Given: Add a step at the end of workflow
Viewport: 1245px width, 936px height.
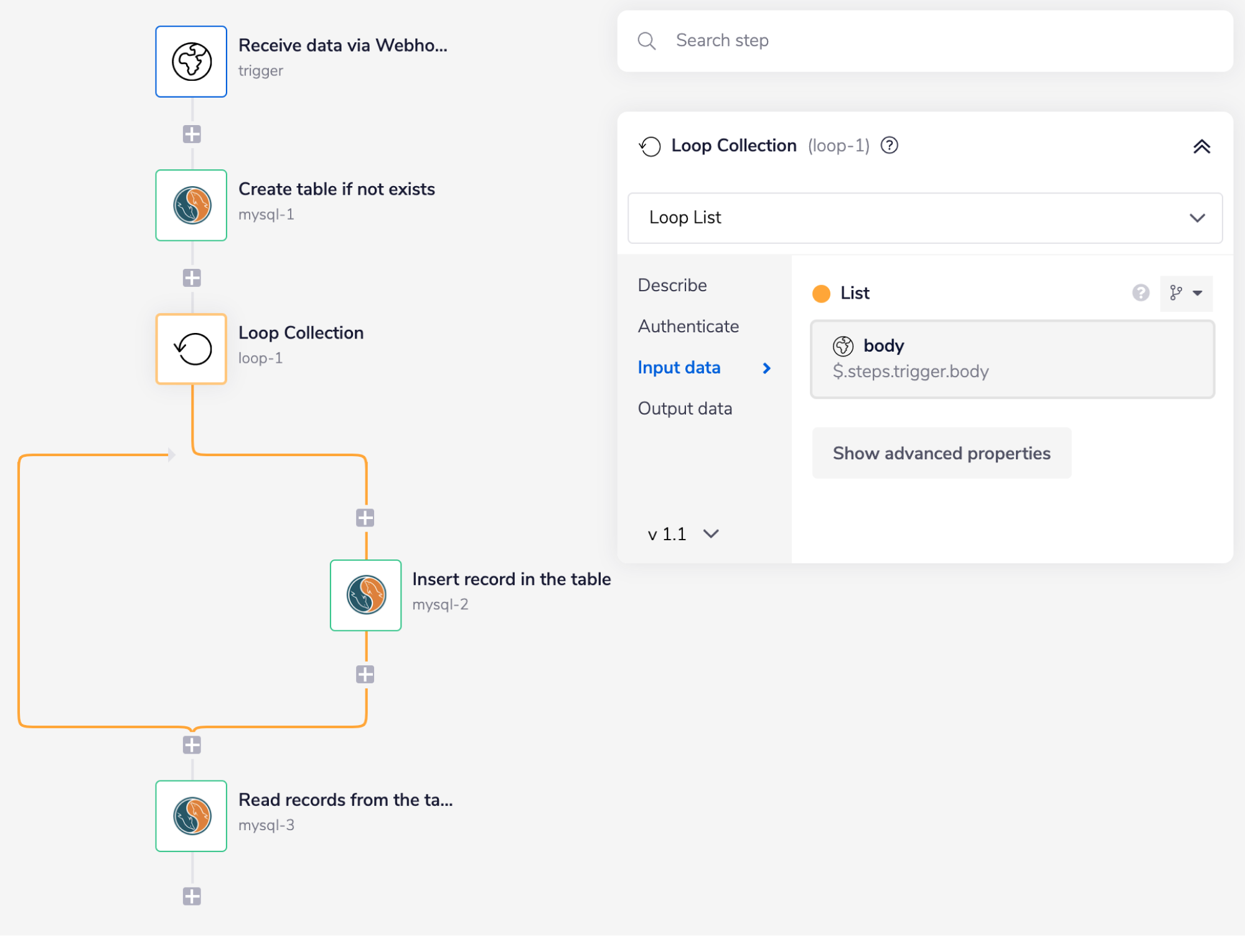Looking at the screenshot, I should pos(192,896).
